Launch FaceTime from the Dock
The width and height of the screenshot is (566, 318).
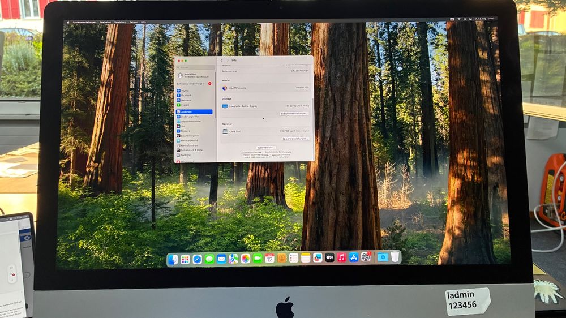pyautogui.click(x=258, y=258)
